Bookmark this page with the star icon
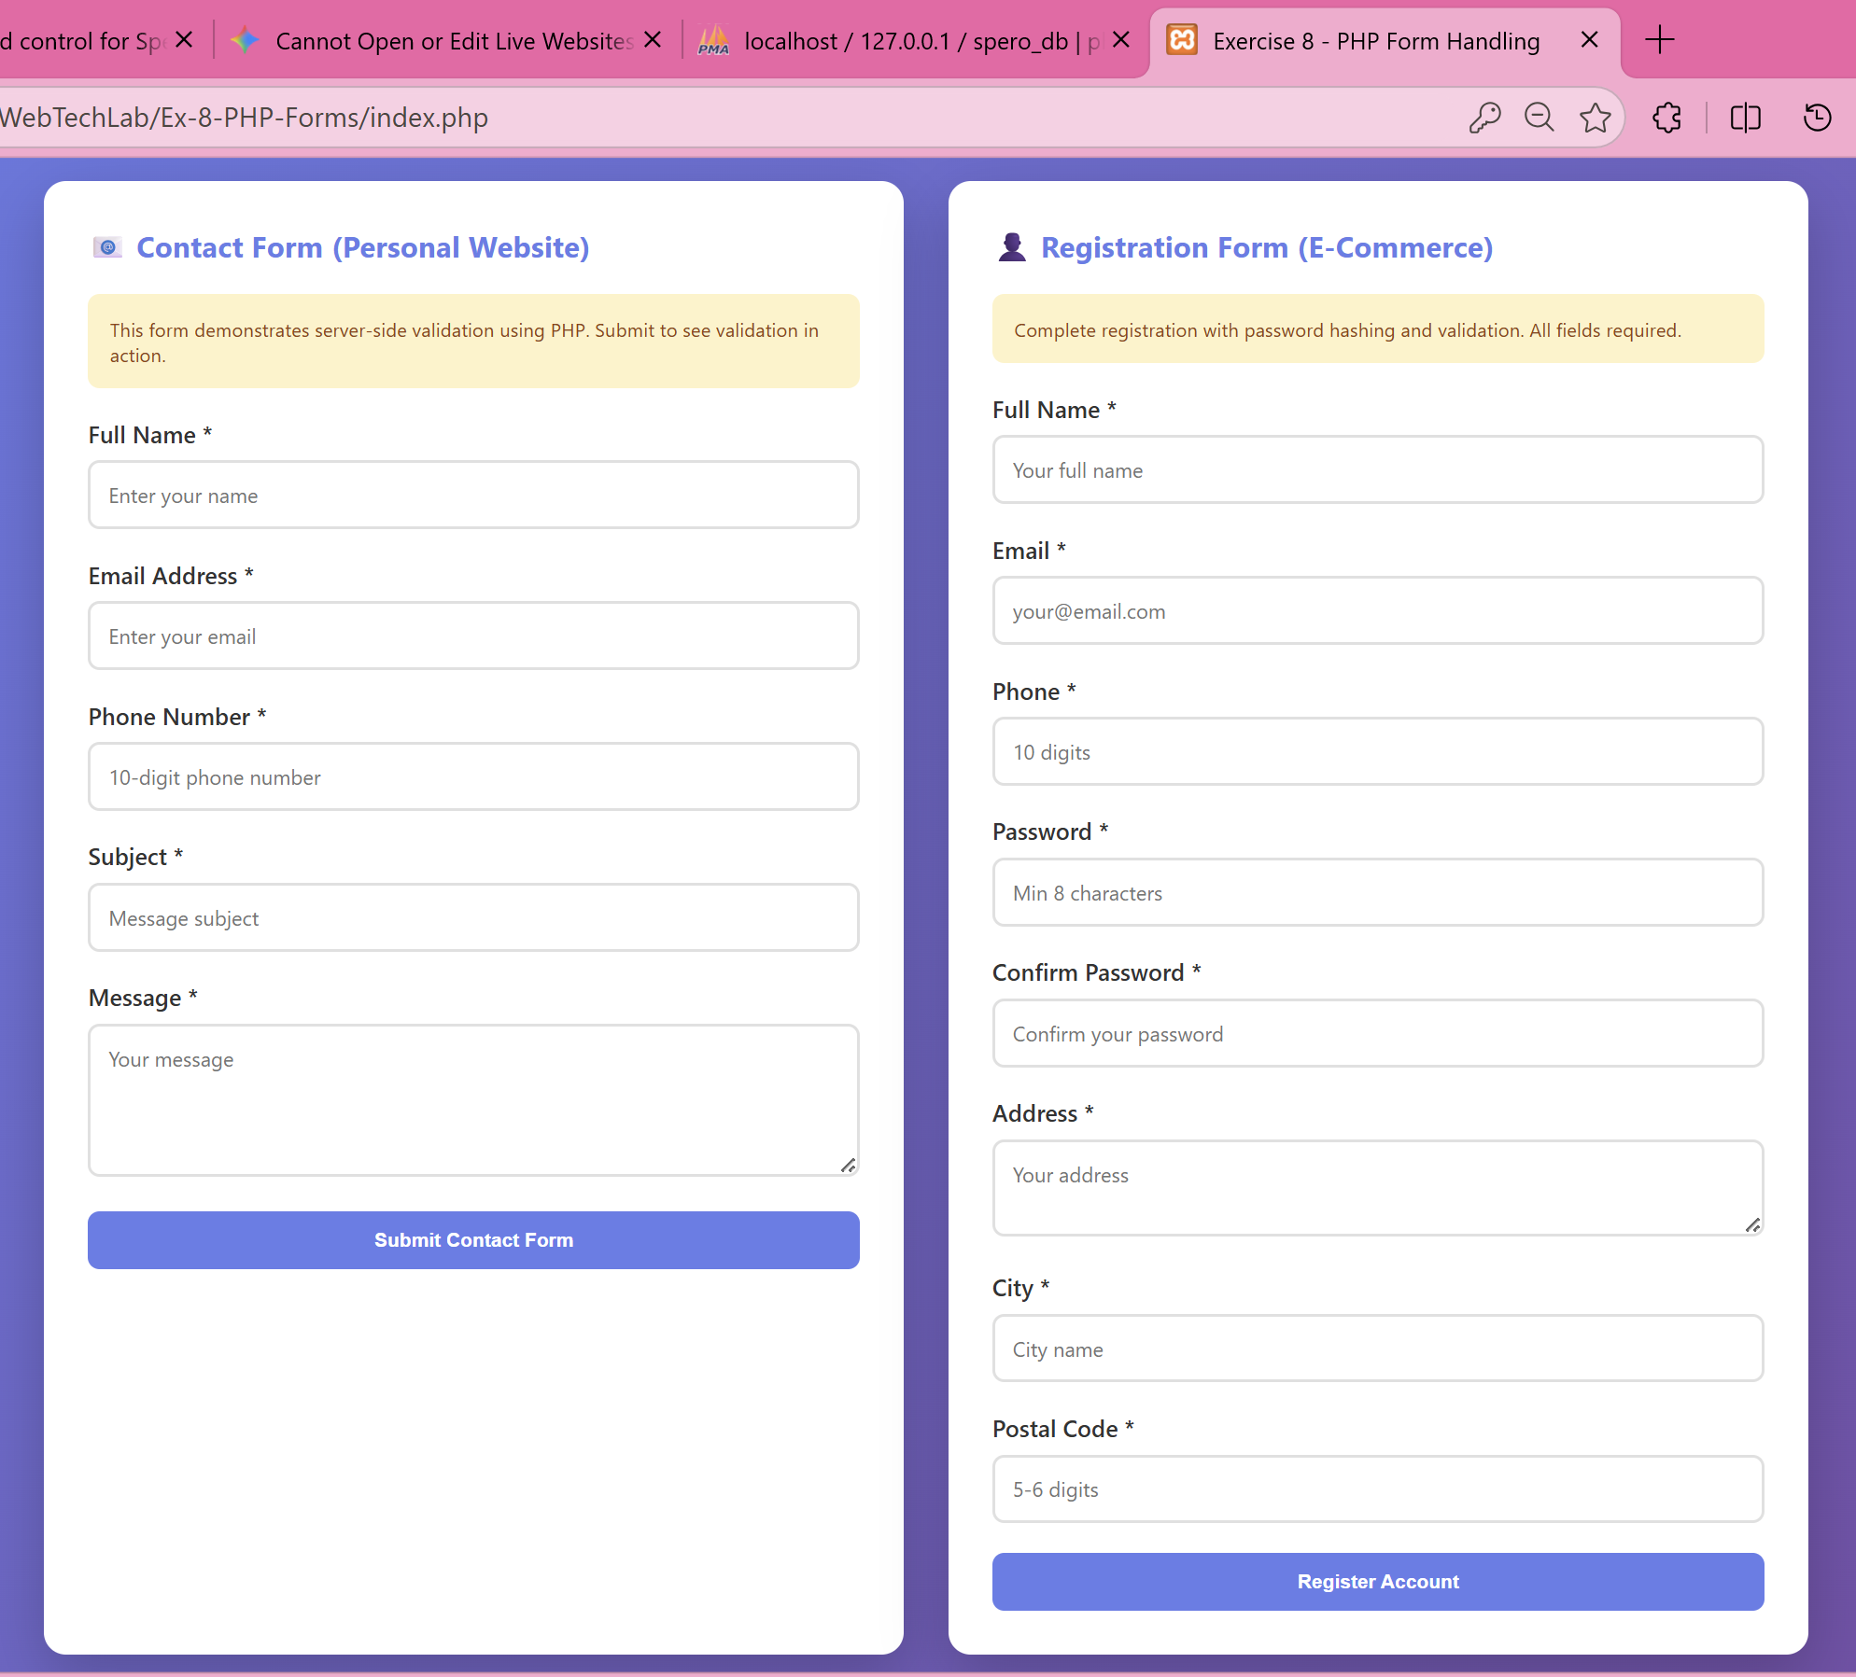 point(1596,118)
